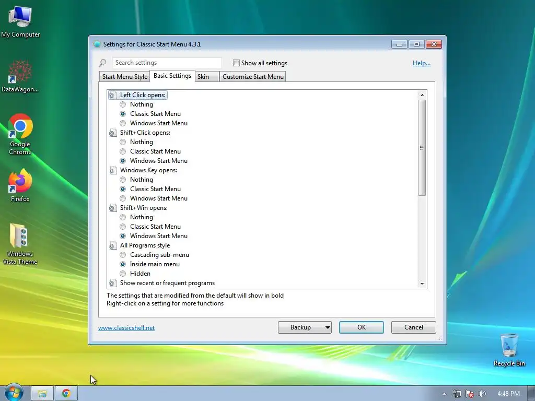Image resolution: width=535 pixels, height=401 pixels.
Task: Click the magnifier search icon in settings
Action: pos(103,63)
